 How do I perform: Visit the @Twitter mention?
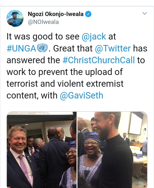pos(113,48)
